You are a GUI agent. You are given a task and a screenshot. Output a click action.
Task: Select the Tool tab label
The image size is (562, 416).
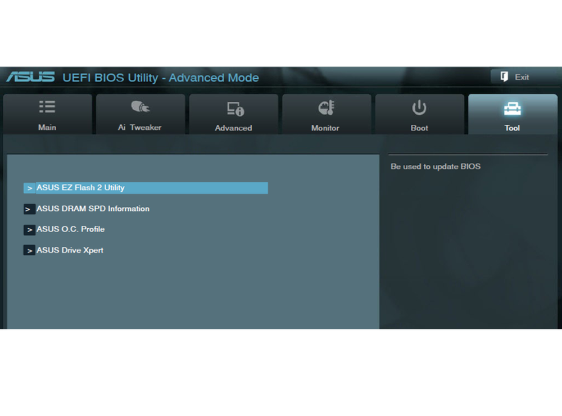point(512,128)
